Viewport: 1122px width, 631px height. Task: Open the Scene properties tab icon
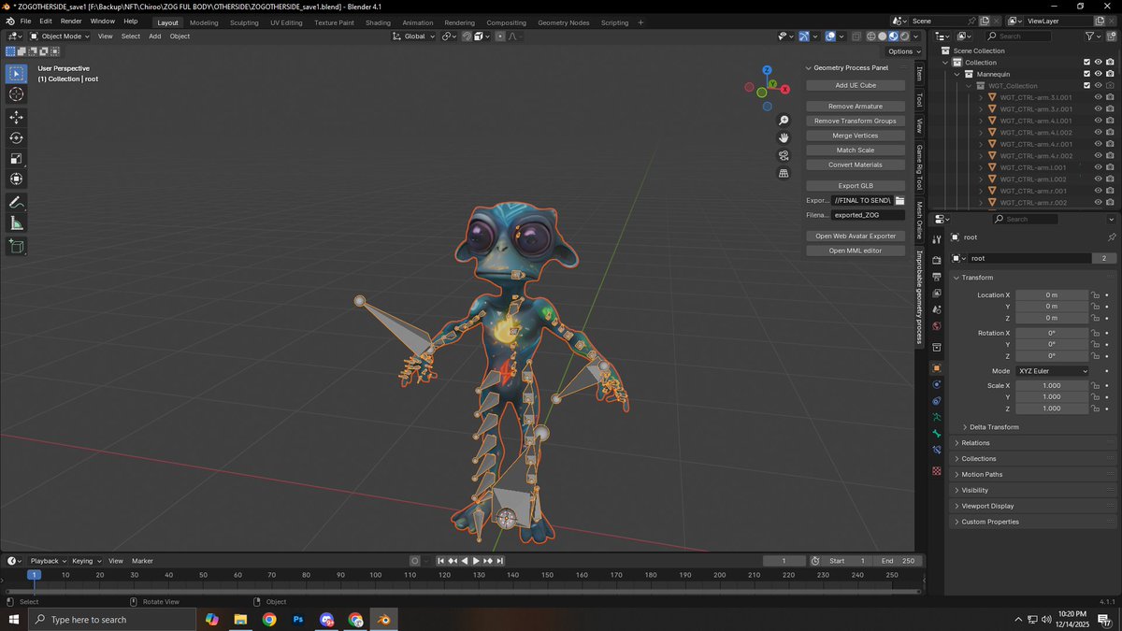[x=937, y=309]
